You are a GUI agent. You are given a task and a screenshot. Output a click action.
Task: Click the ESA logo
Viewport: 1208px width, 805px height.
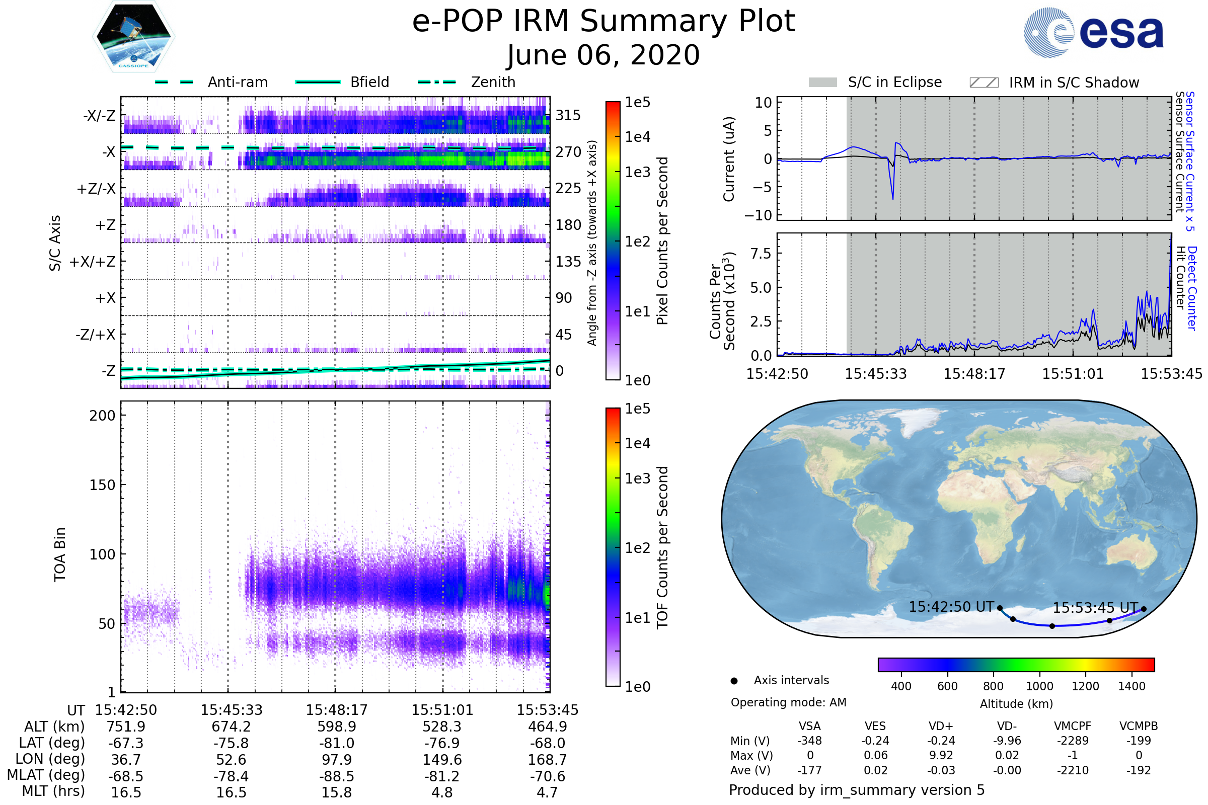pyautogui.click(x=1094, y=33)
